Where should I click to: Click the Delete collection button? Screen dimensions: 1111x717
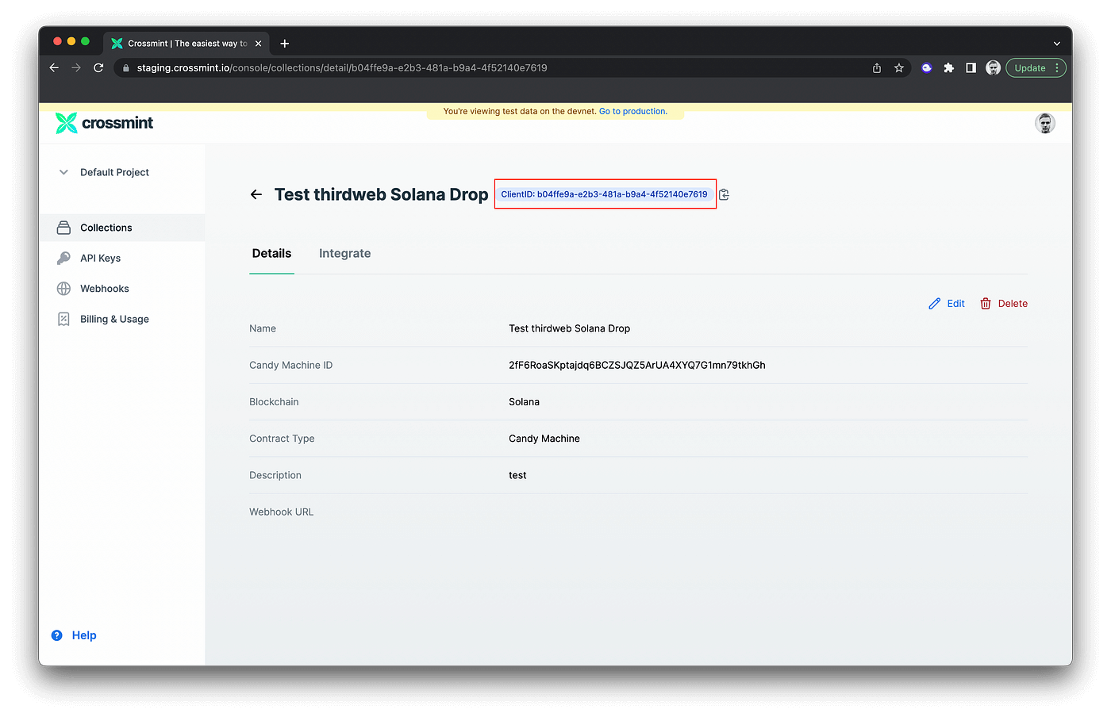click(x=1004, y=304)
